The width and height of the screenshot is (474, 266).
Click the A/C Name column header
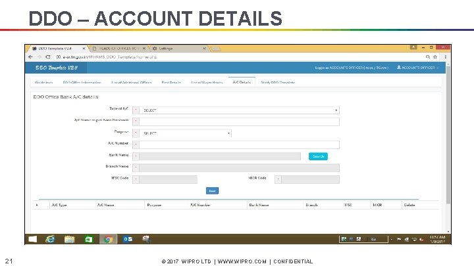(x=105, y=205)
